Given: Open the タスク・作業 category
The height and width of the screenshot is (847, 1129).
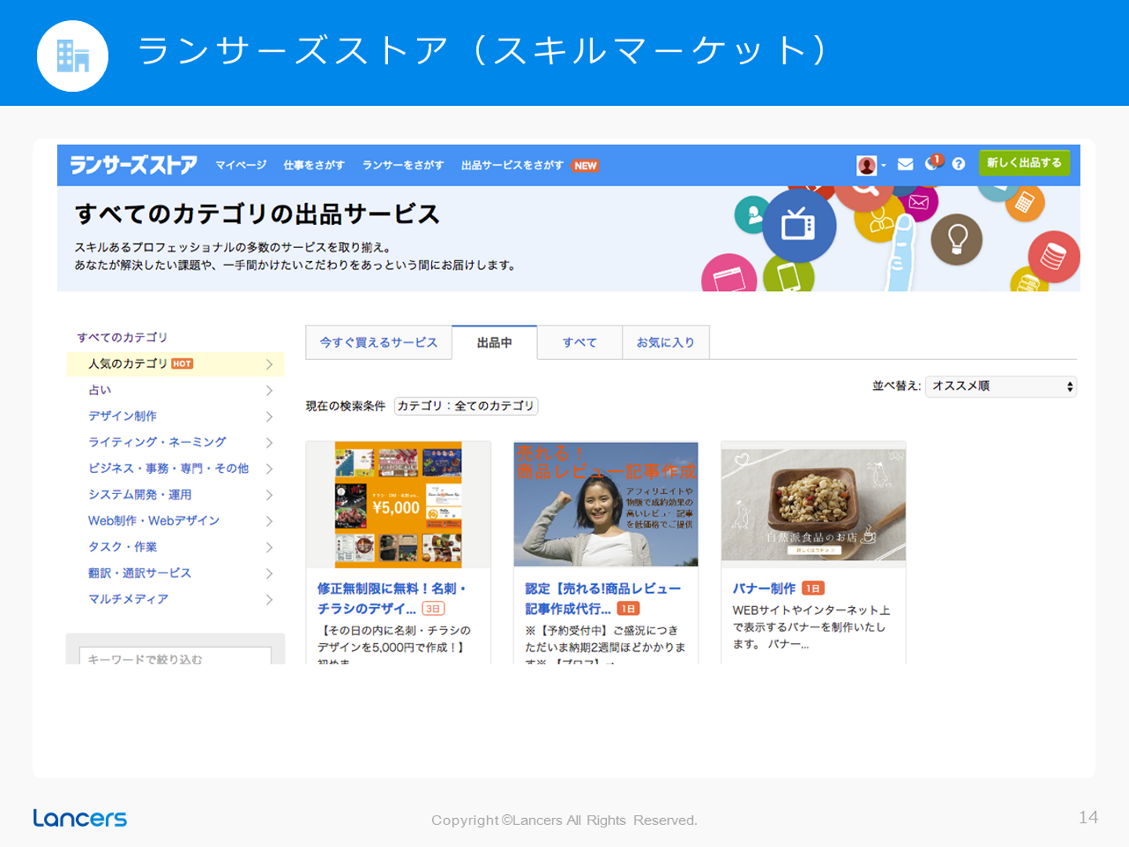Looking at the screenshot, I should coord(122,547).
